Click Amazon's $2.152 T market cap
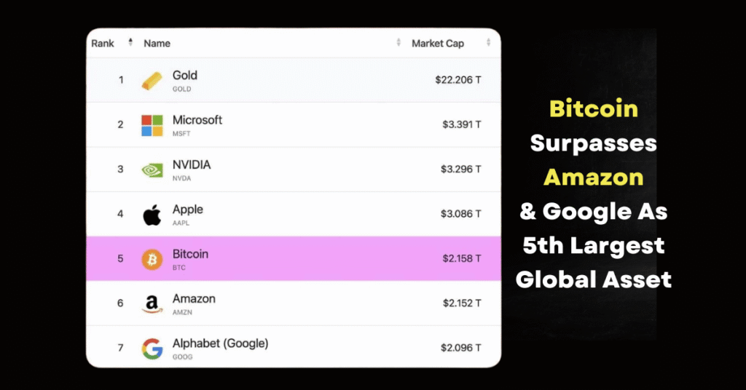The width and height of the screenshot is (746, 390). click(462, 303)
